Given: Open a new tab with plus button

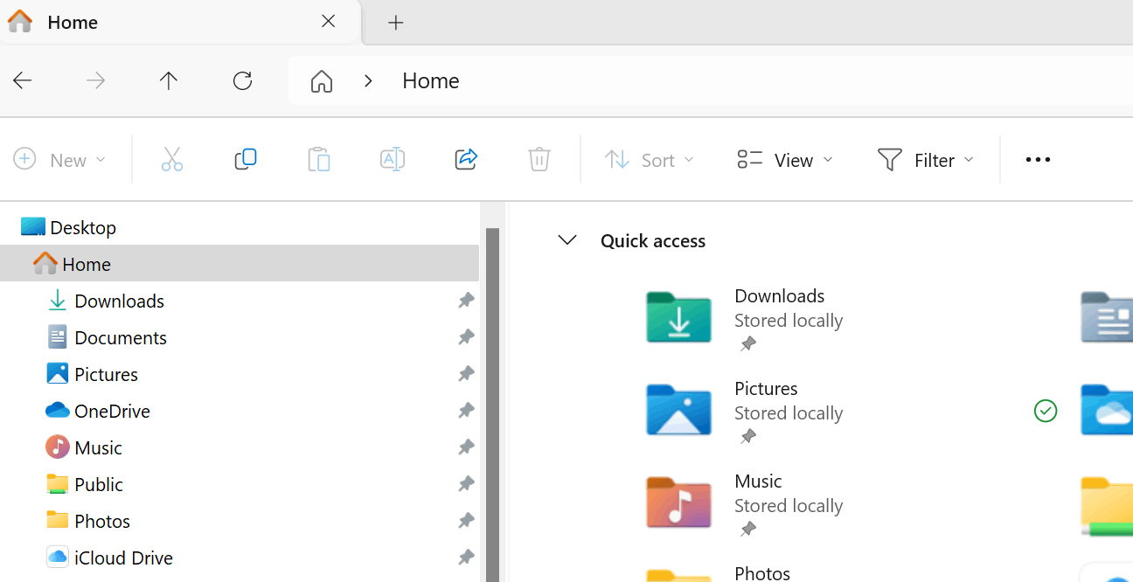Looking at the screenshot, I should [x=396, y=23].
